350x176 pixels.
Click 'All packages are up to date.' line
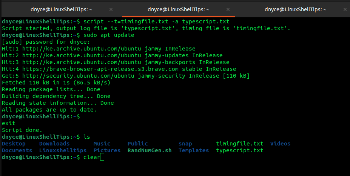[x=49, y=110]
